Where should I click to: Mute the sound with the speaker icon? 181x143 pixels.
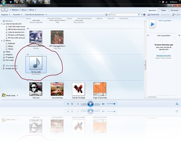tap(103, 104)
